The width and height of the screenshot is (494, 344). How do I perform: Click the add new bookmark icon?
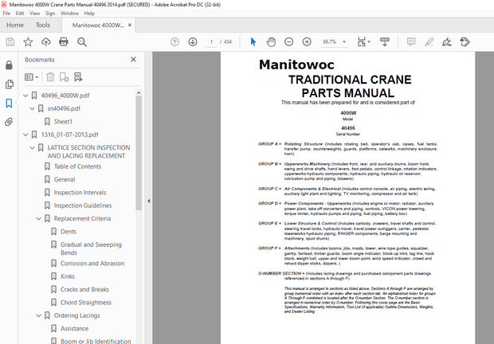coord(64,76)
